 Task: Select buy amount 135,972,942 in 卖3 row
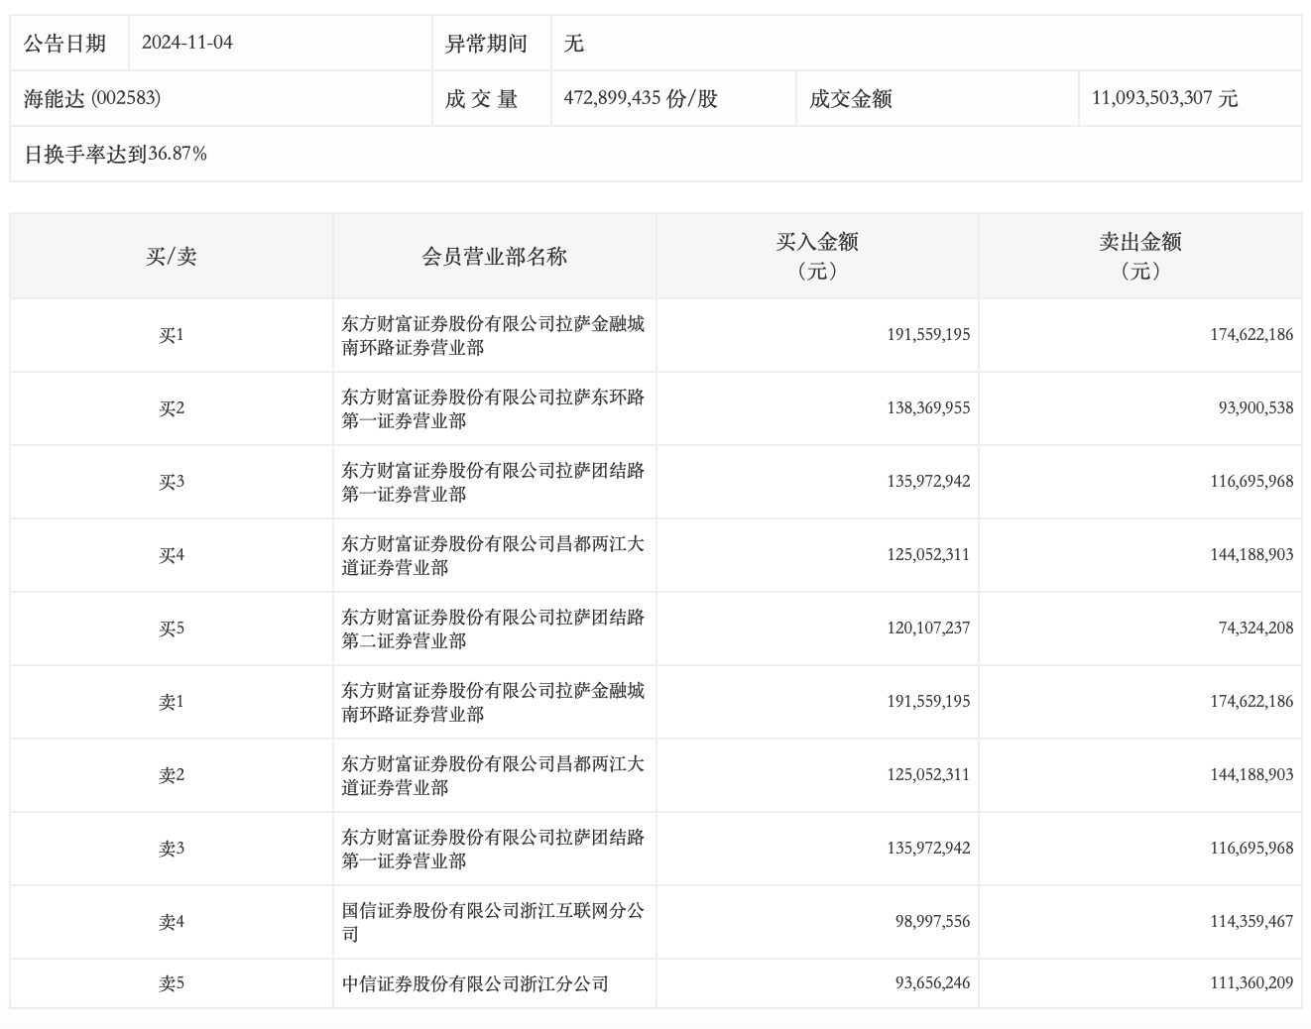point(928,849)
